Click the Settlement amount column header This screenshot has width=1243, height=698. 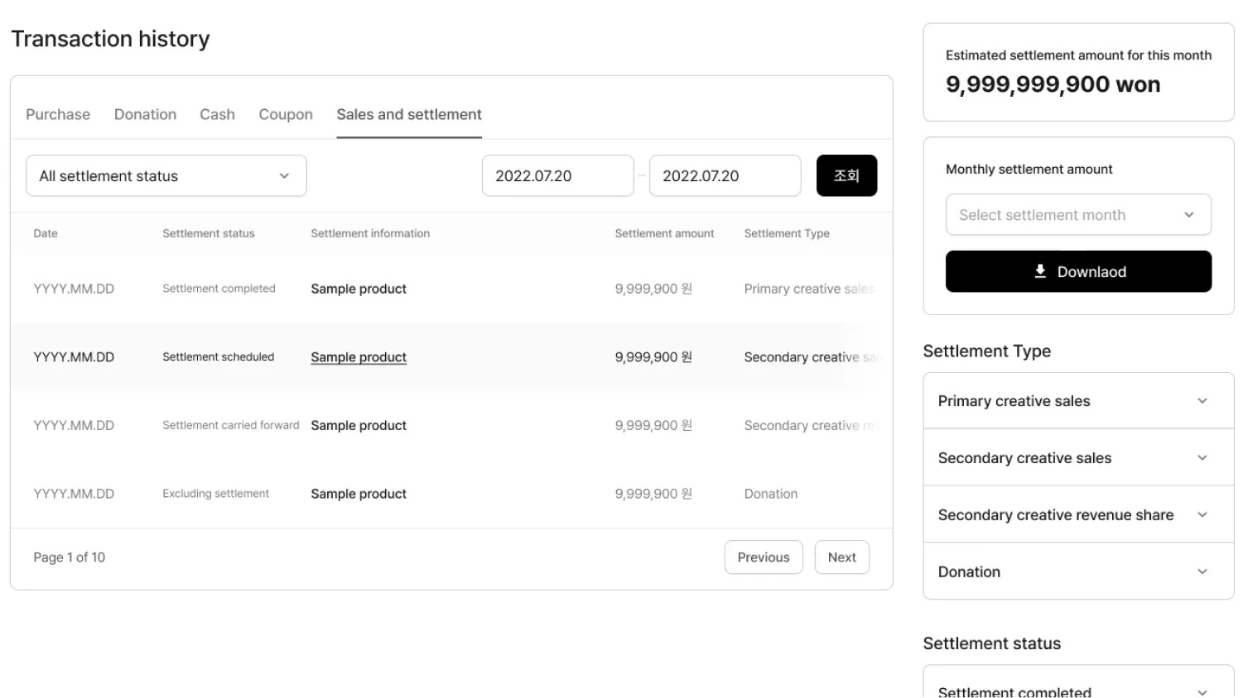pos(664,234)
